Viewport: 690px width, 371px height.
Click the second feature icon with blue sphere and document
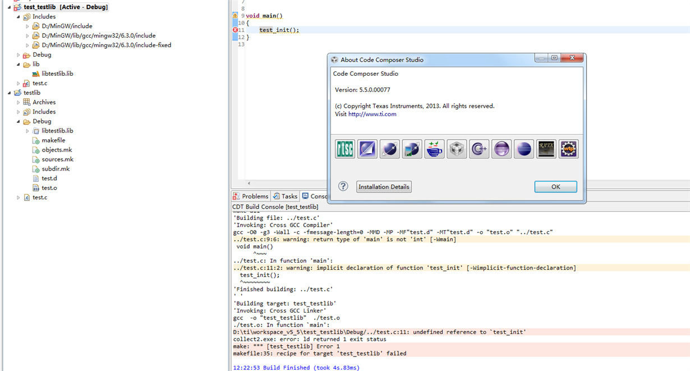(x=367, y=149)
